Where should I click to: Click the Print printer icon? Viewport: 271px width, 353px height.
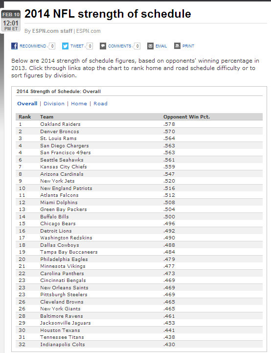point(177,46)
